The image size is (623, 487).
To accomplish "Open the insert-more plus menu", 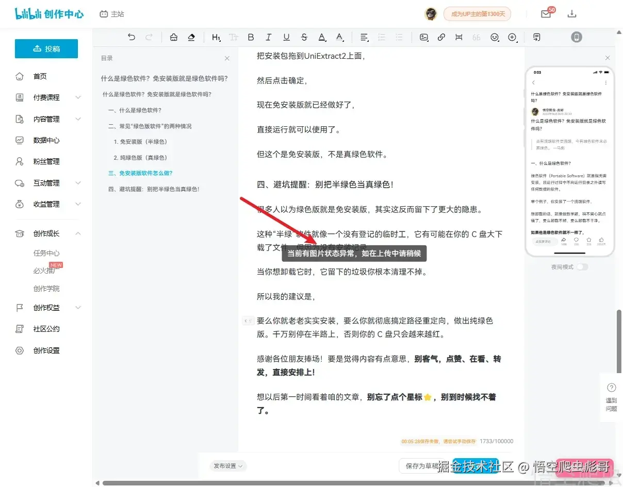I will (x=512, y=37).
